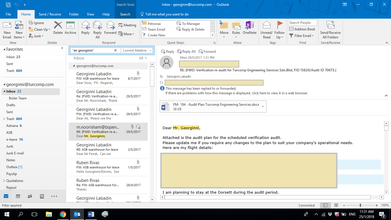The width and height of the screenshot is (391, 220).
Task: Switch to Calendar view in navigation bar
Action: click(x=18, y=196)
